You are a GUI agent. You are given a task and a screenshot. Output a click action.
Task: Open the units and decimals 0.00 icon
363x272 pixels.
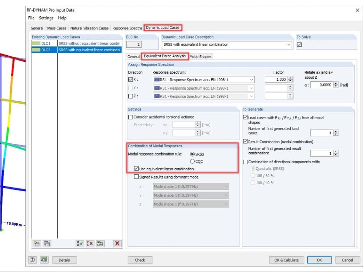pyautogui.click(x=44, y=260)
